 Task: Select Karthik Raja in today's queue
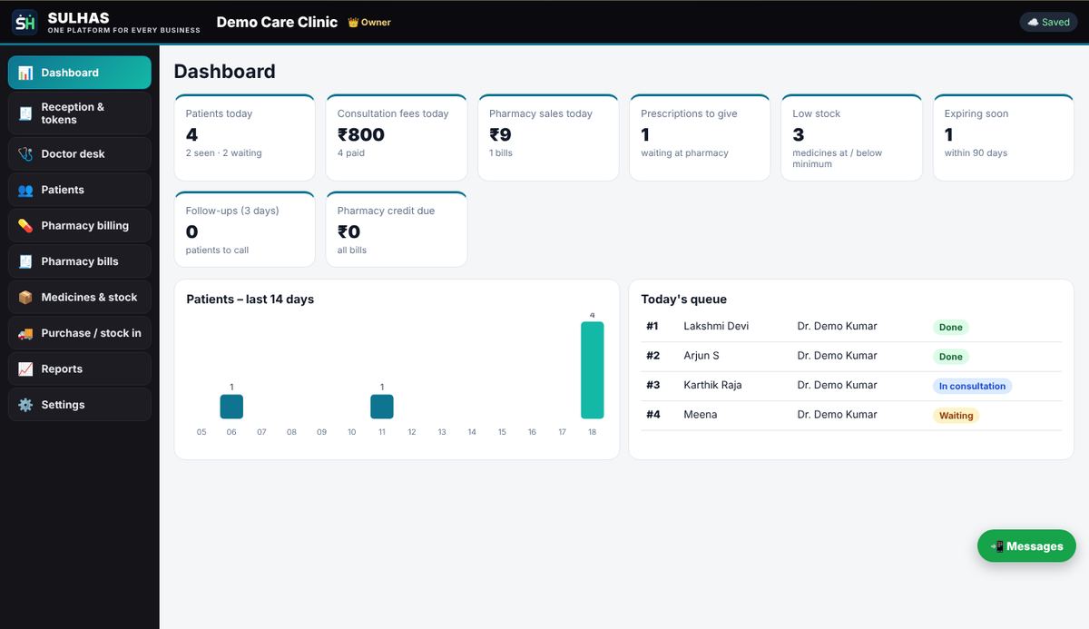click(x=712, y=385)
